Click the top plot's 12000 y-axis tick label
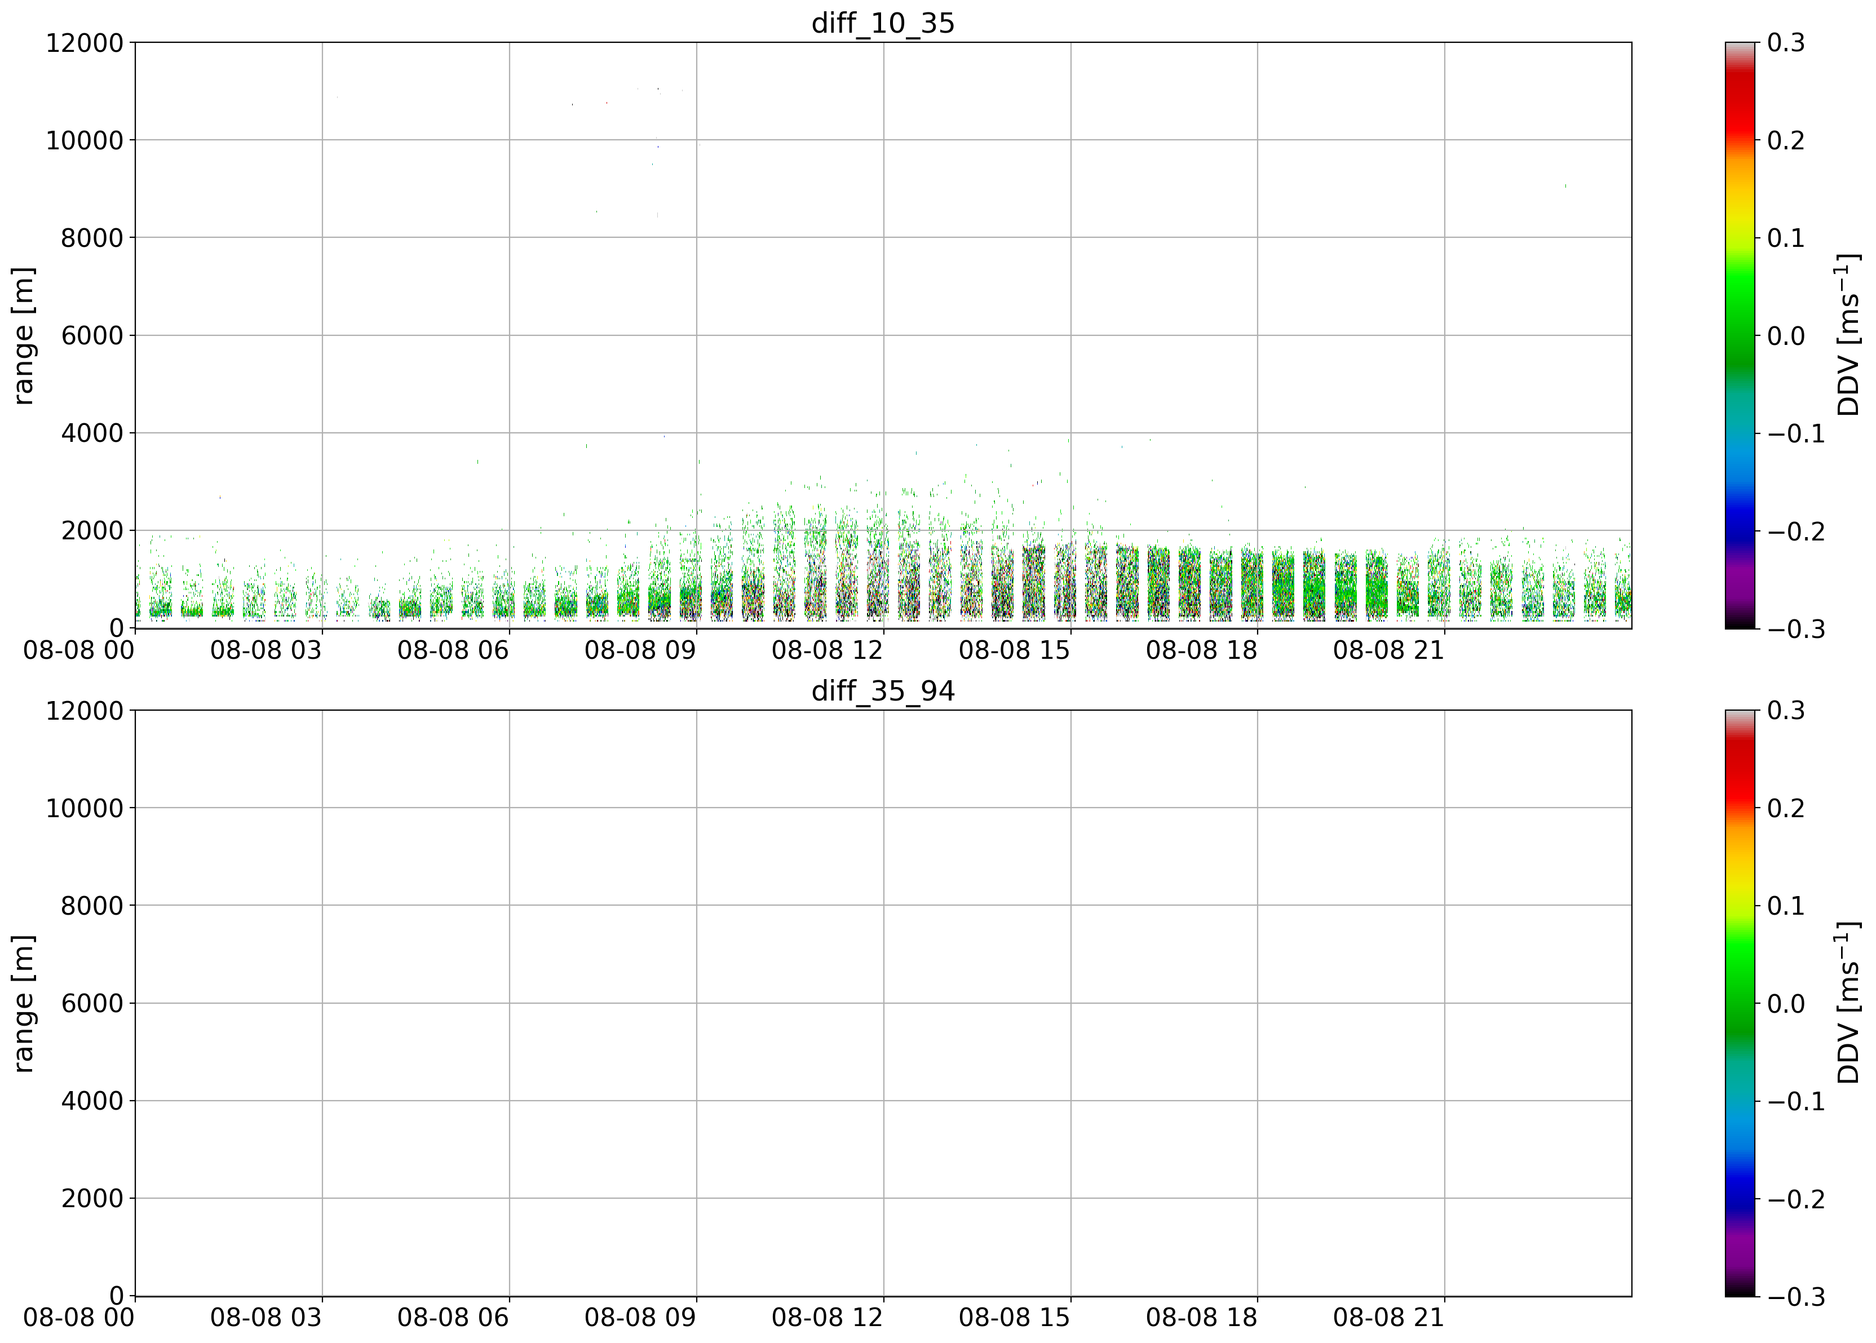The height and width of the screenshot is (1343, 1876). click(x=85, y=43)
